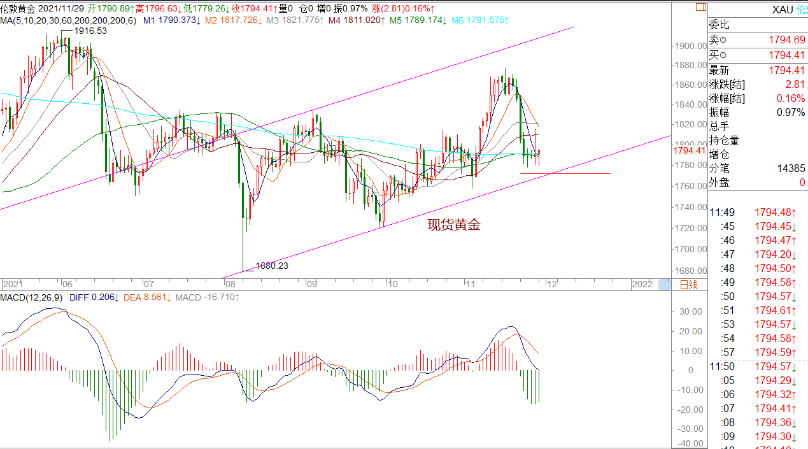Open the 日线 period selector
The image size is (808, 449).
click(689, 284)
